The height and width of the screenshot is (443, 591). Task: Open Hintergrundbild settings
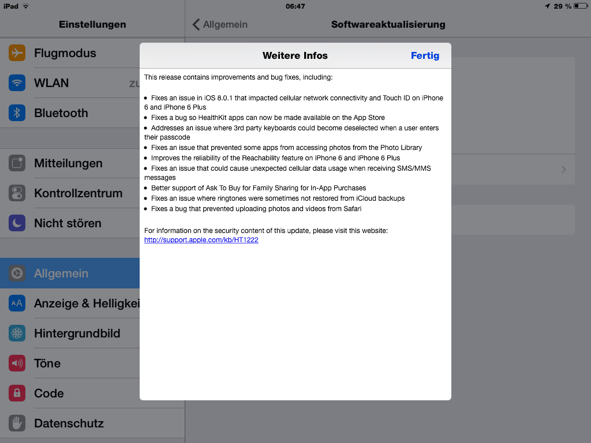click(70, 333)
